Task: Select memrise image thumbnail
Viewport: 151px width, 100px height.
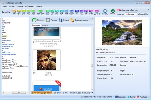Action: (x=47, y=86)
